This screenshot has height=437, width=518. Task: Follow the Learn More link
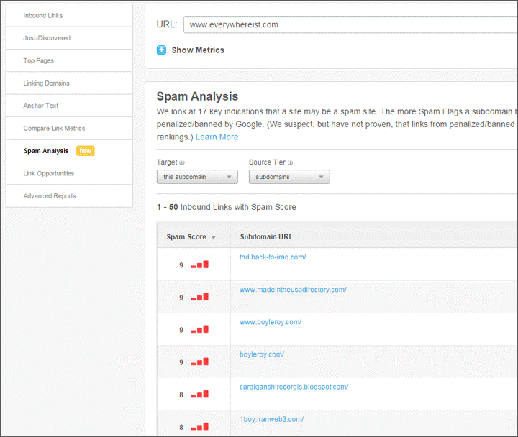point(217,137)
